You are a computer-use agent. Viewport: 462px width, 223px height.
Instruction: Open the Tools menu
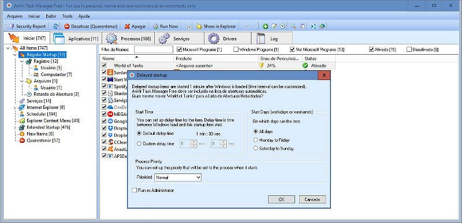tap(68, 16)
